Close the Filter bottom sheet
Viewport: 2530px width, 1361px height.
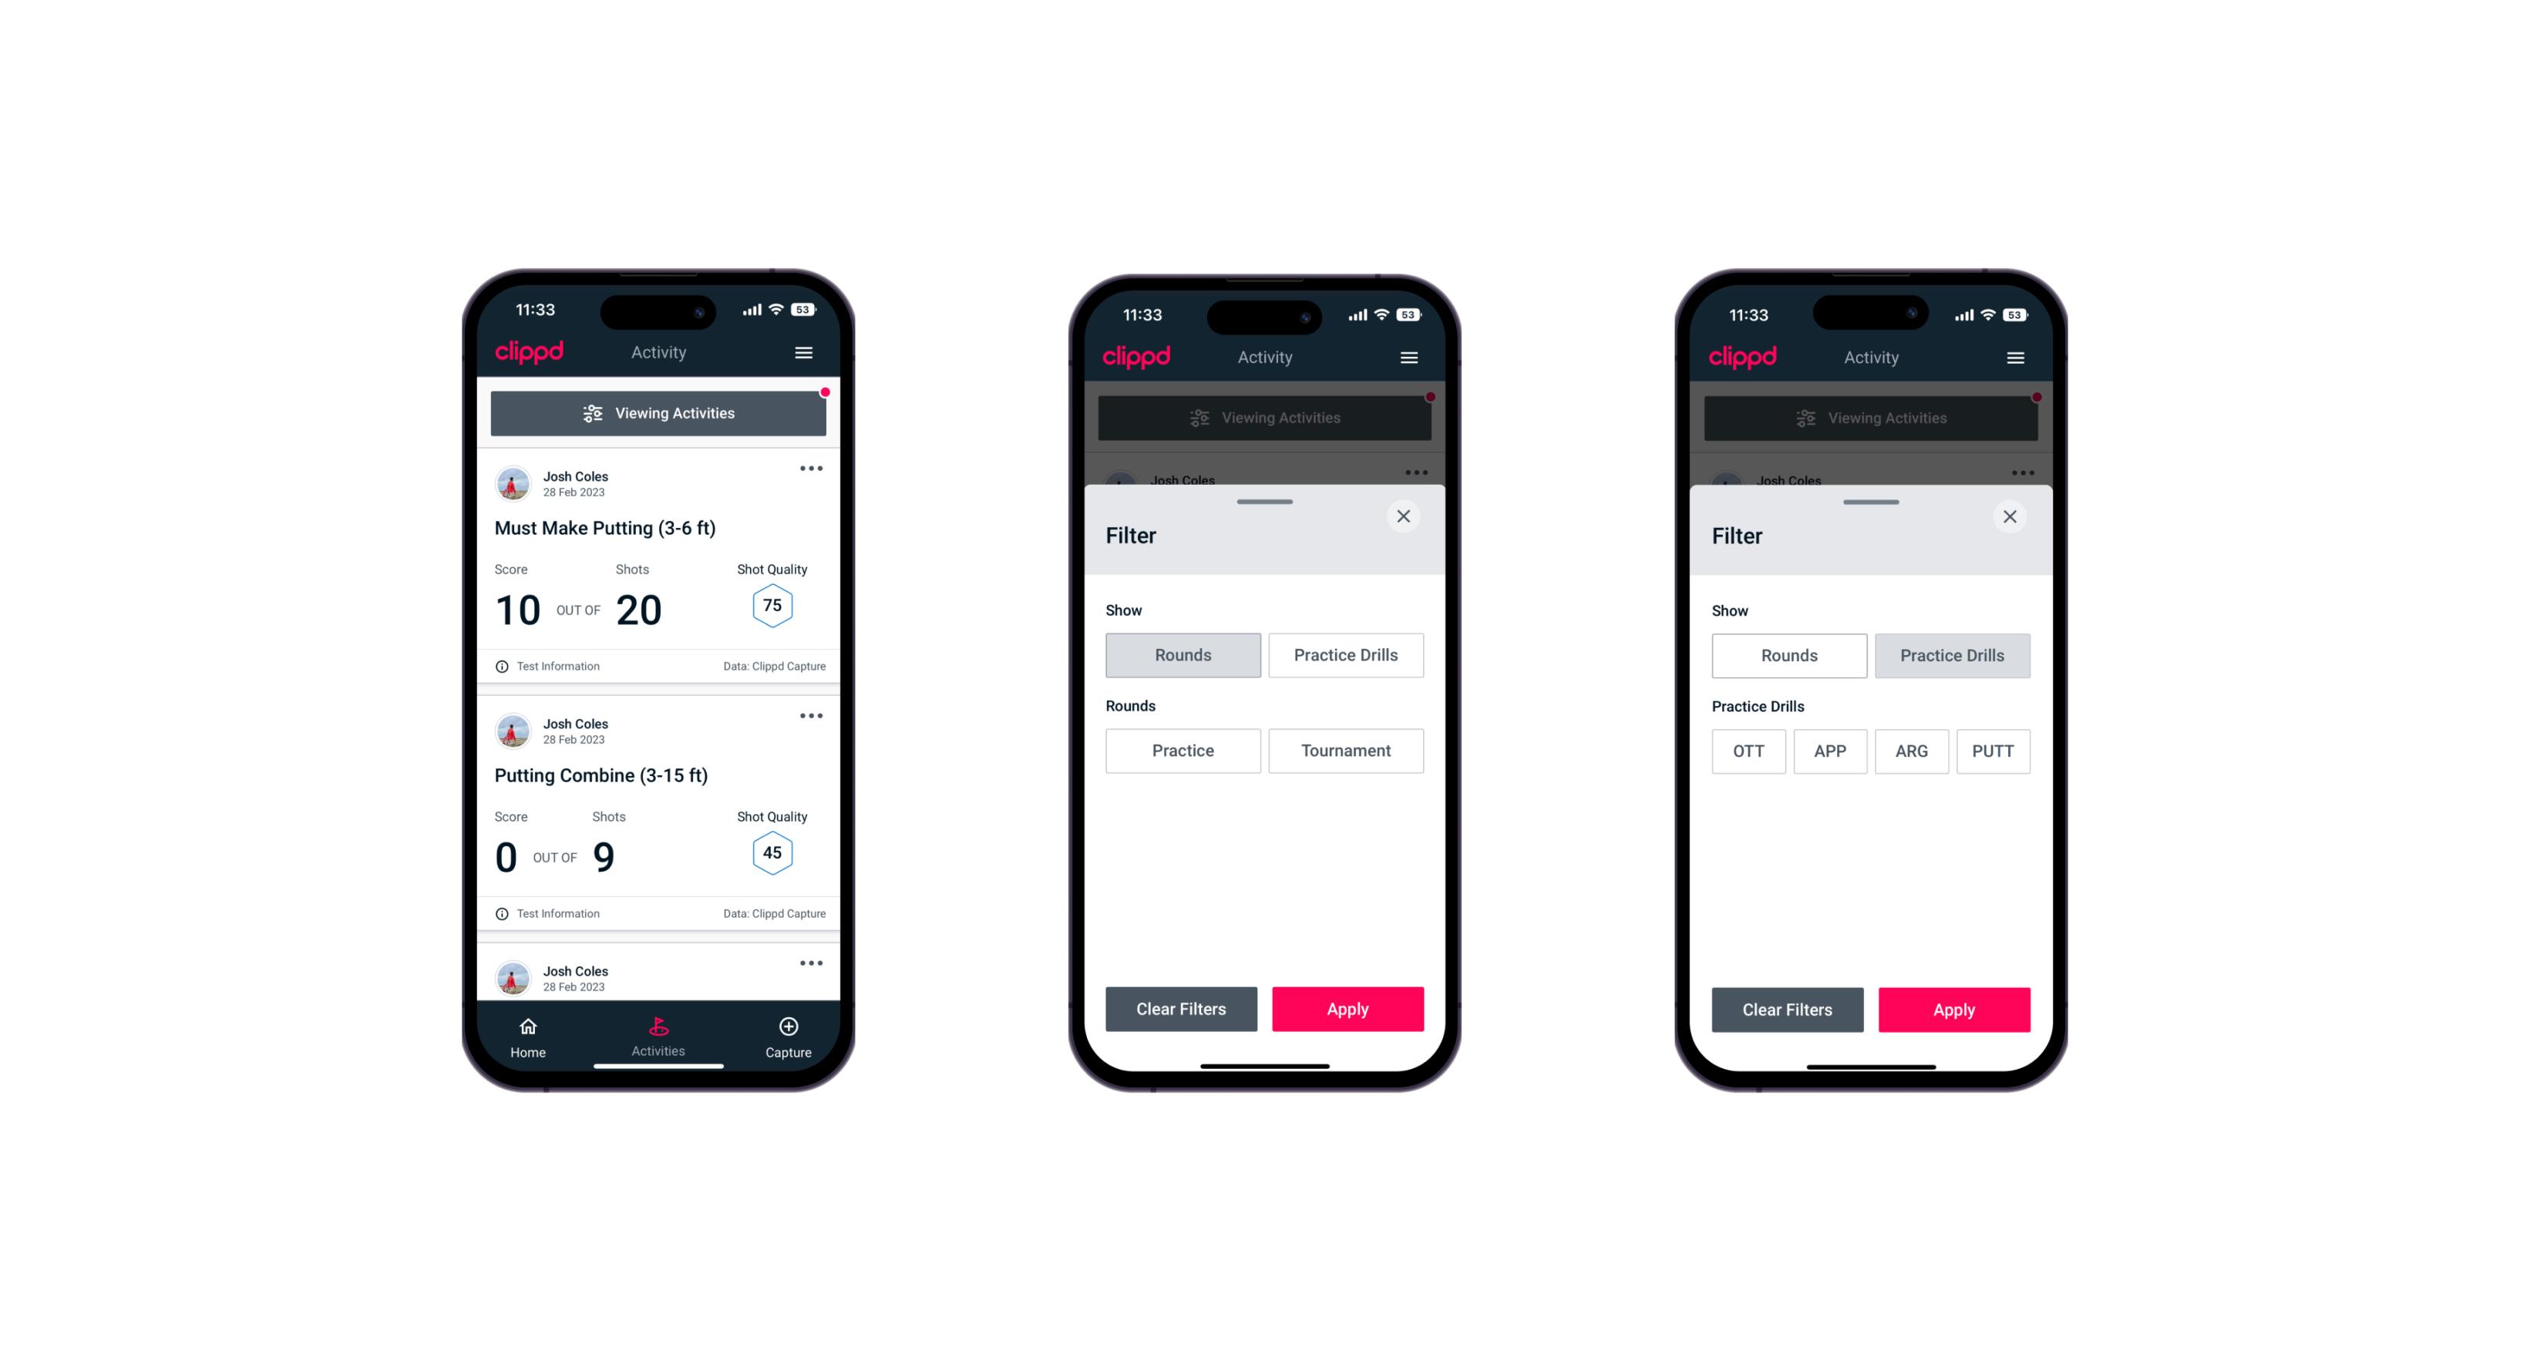click(1407, 515)
